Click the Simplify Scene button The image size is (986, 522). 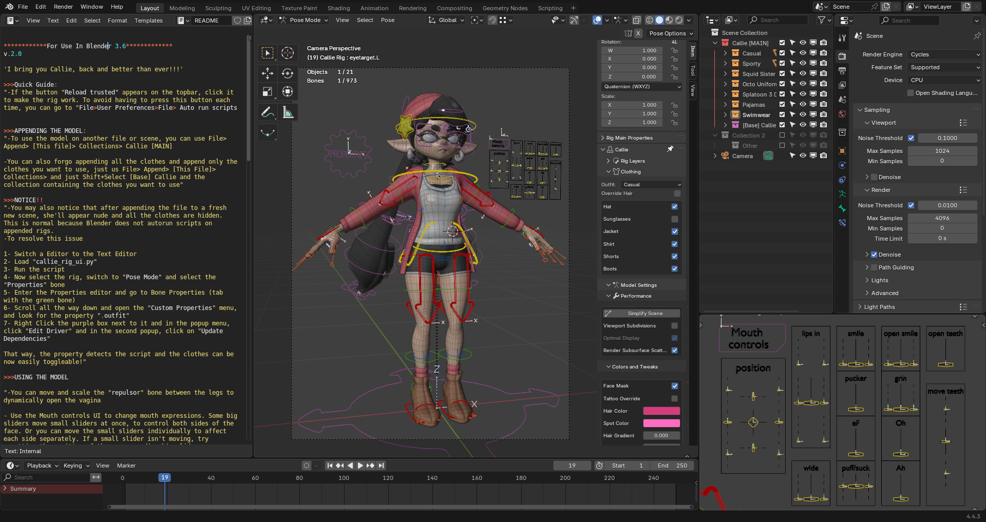[641, 313]
